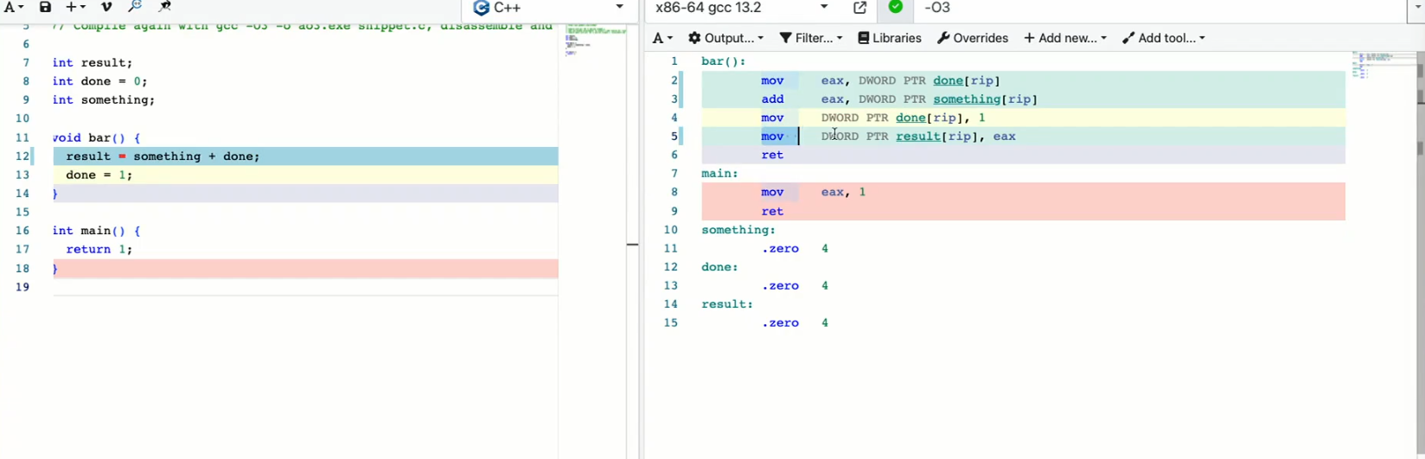Click the save source icon
1425x459 pixels.
[45, 7]
